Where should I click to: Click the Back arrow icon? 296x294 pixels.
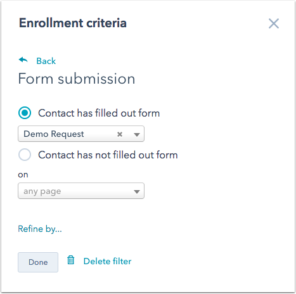[23, 60]
